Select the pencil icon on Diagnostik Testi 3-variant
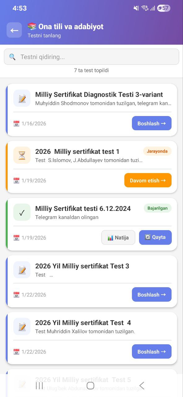This screenshot has width=183, height=397. click(22, 98)
